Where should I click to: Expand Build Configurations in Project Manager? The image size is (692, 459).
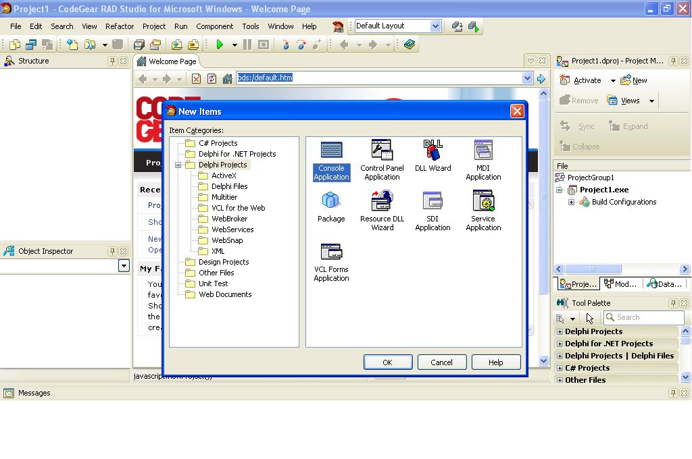[572, 202]
